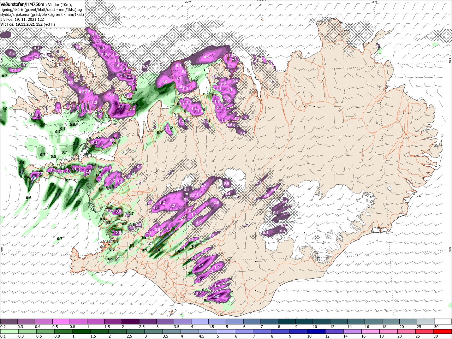Select the medium green rain swatch at 0.5
This screenshot has height=339, width=452.
(x=45, y=331)
